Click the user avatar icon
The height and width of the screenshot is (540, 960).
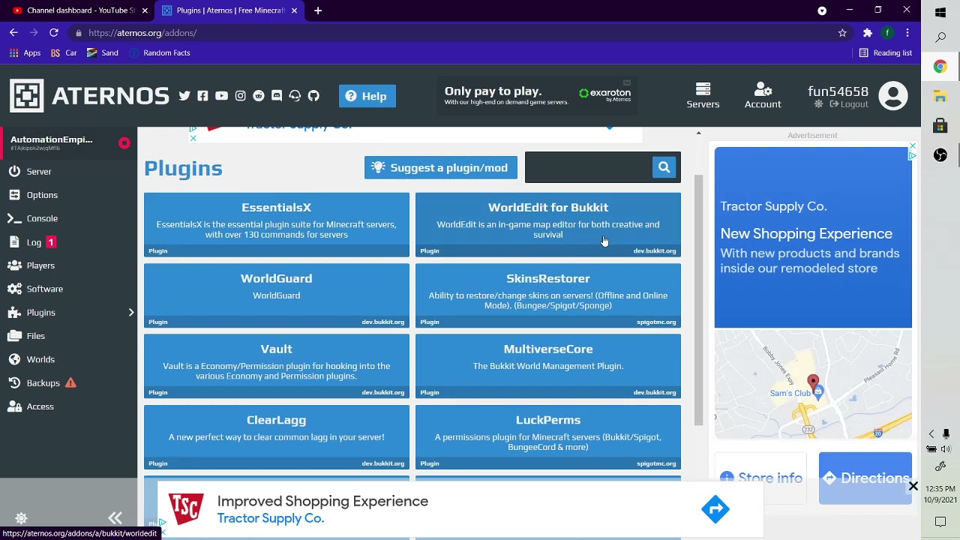point(892,96)
